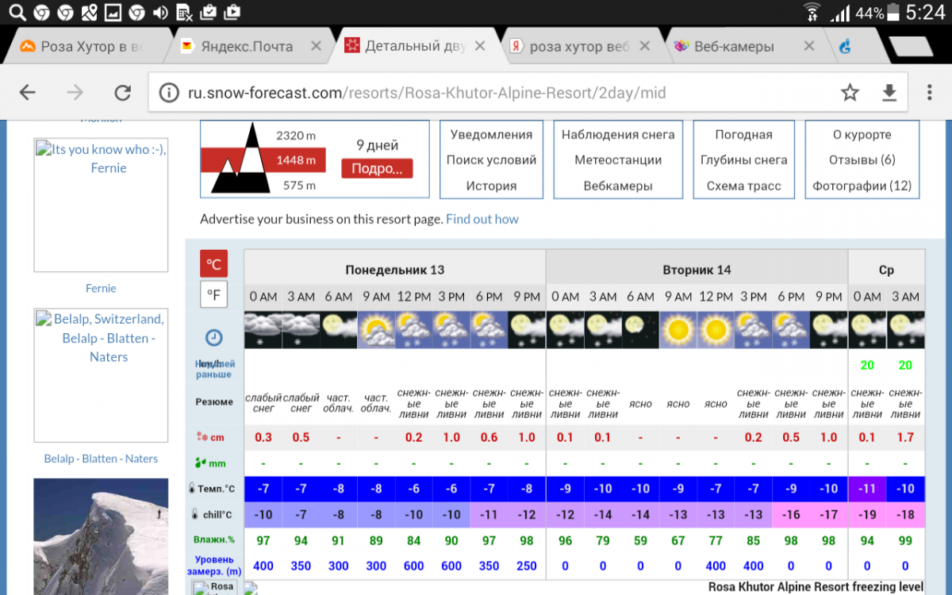The height and width of the screenshot is (595, 952).
Task: Open the Поиск условий link
Action: click(x=491, y=159)
